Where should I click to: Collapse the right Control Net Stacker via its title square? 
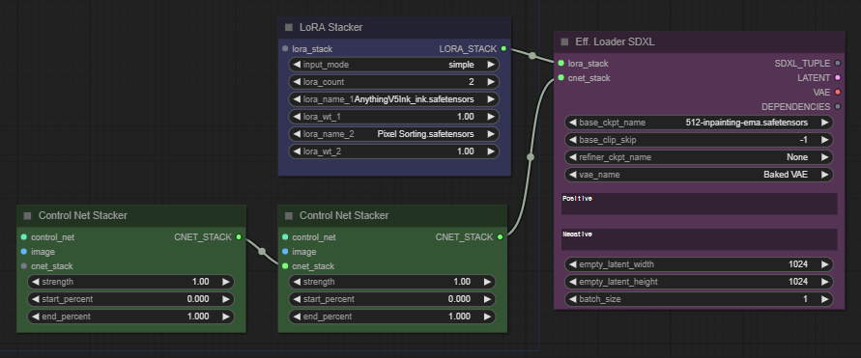coord(289,216)
